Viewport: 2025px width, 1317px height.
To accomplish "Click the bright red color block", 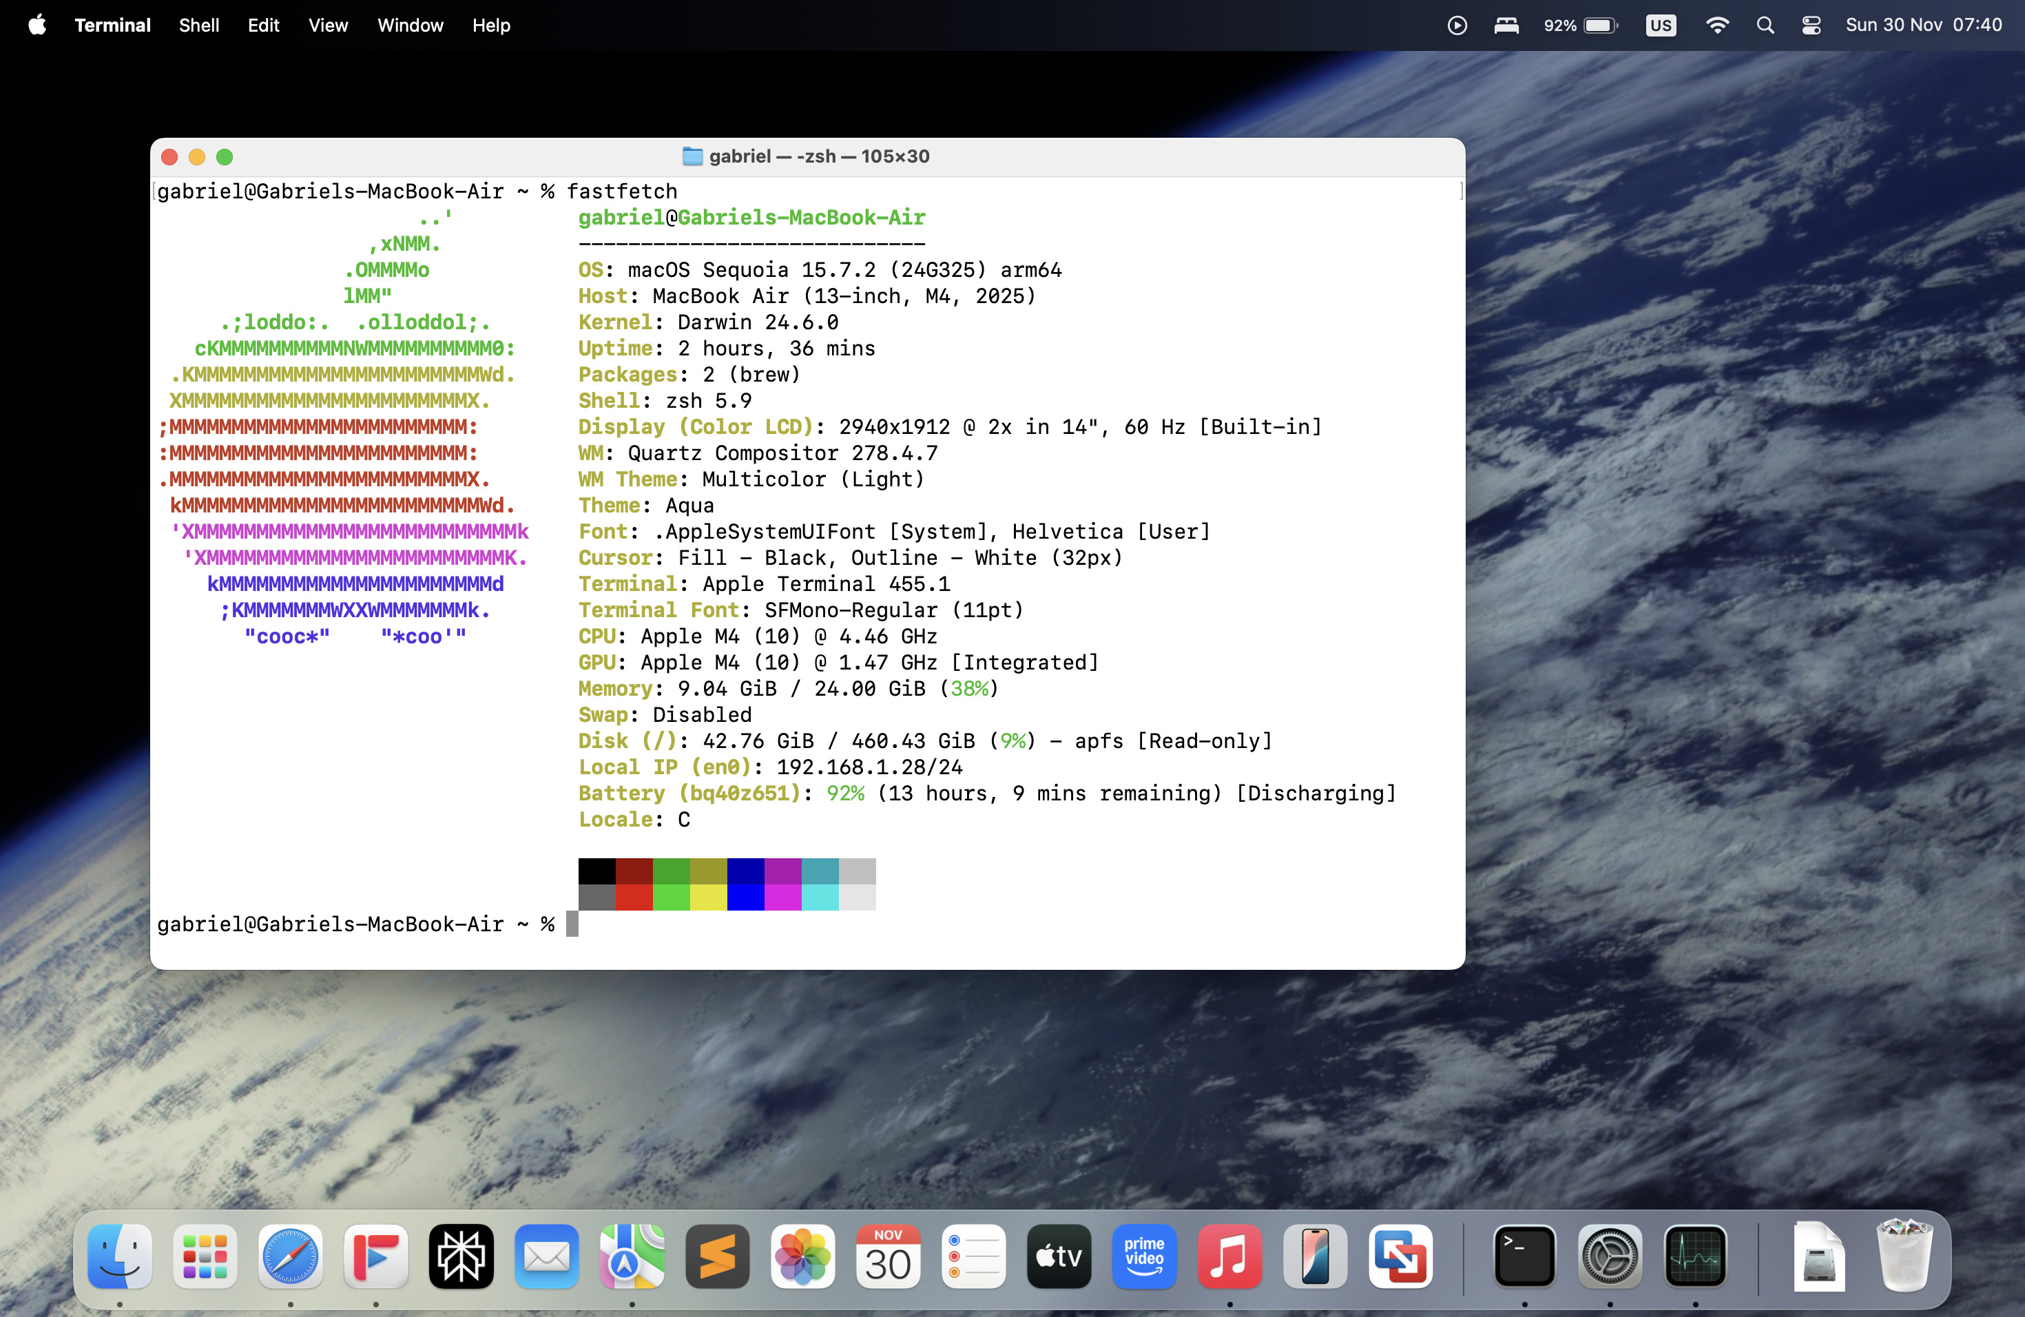I will [634, 898].
